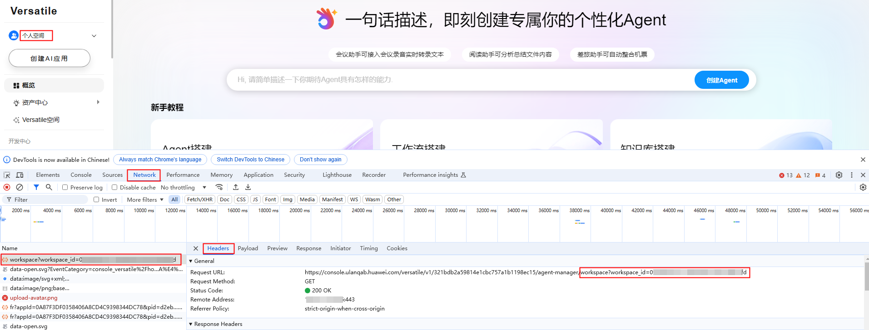
Task: Check the Disable cache checkbox
Action: tap(114, 187)
